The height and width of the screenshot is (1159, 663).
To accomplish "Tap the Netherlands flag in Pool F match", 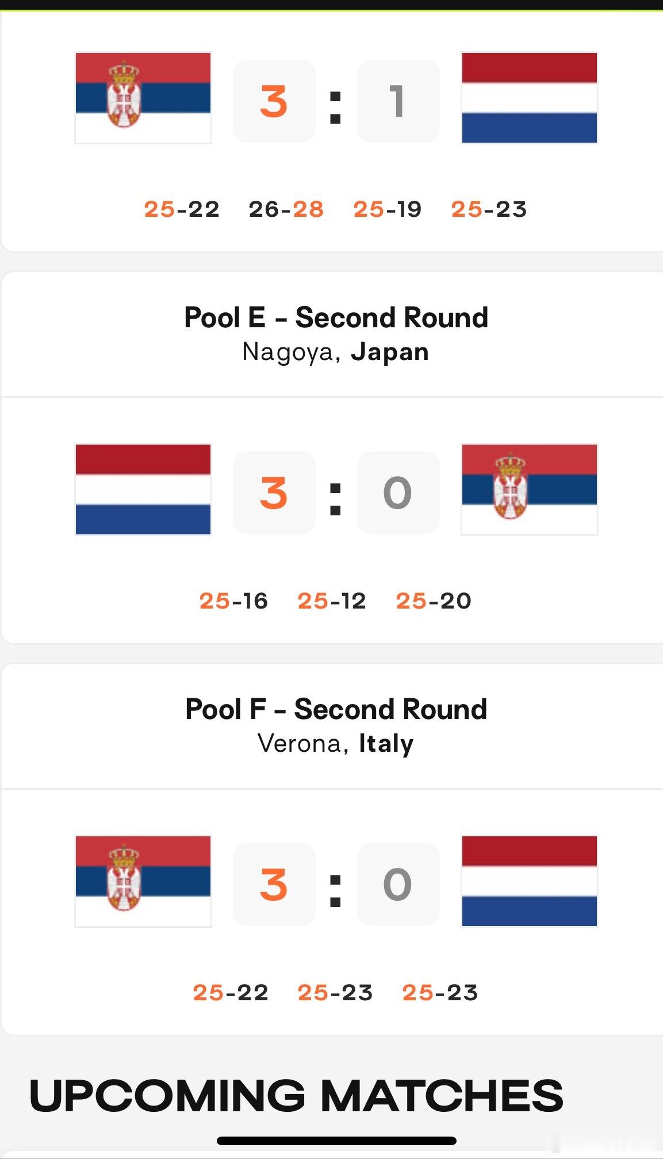I will click(x=530, y=881).
